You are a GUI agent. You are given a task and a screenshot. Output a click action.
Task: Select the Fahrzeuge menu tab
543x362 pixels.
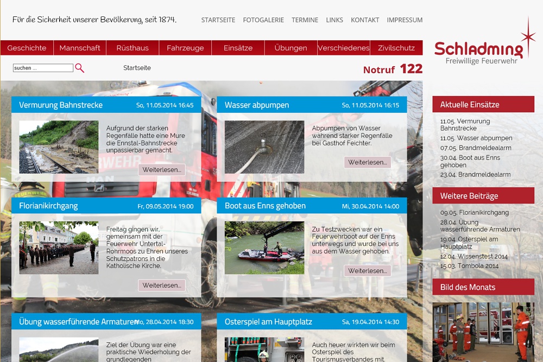(x=185, y=48)
